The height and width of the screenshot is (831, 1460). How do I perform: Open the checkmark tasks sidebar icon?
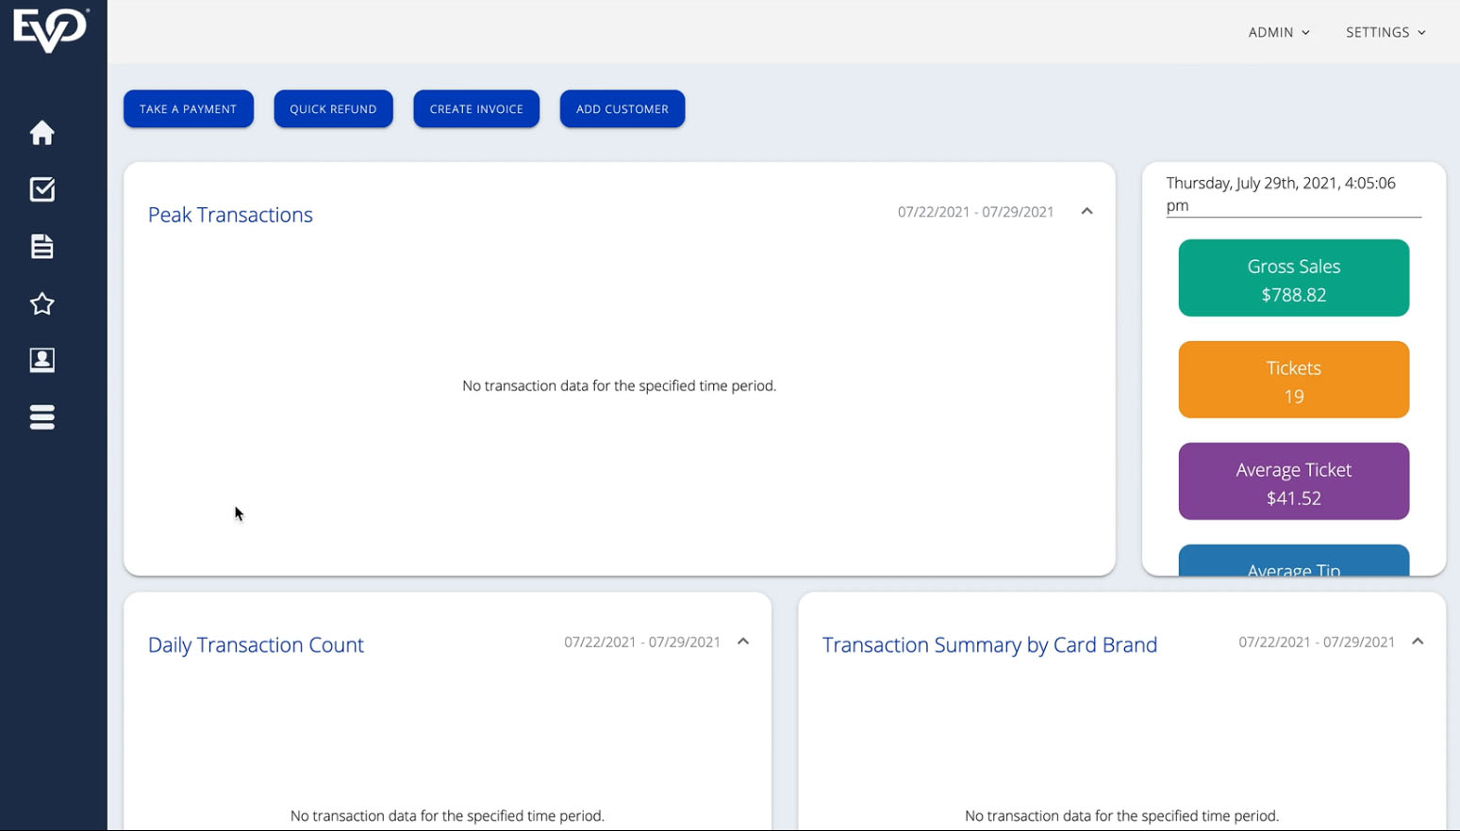(41, 189)
